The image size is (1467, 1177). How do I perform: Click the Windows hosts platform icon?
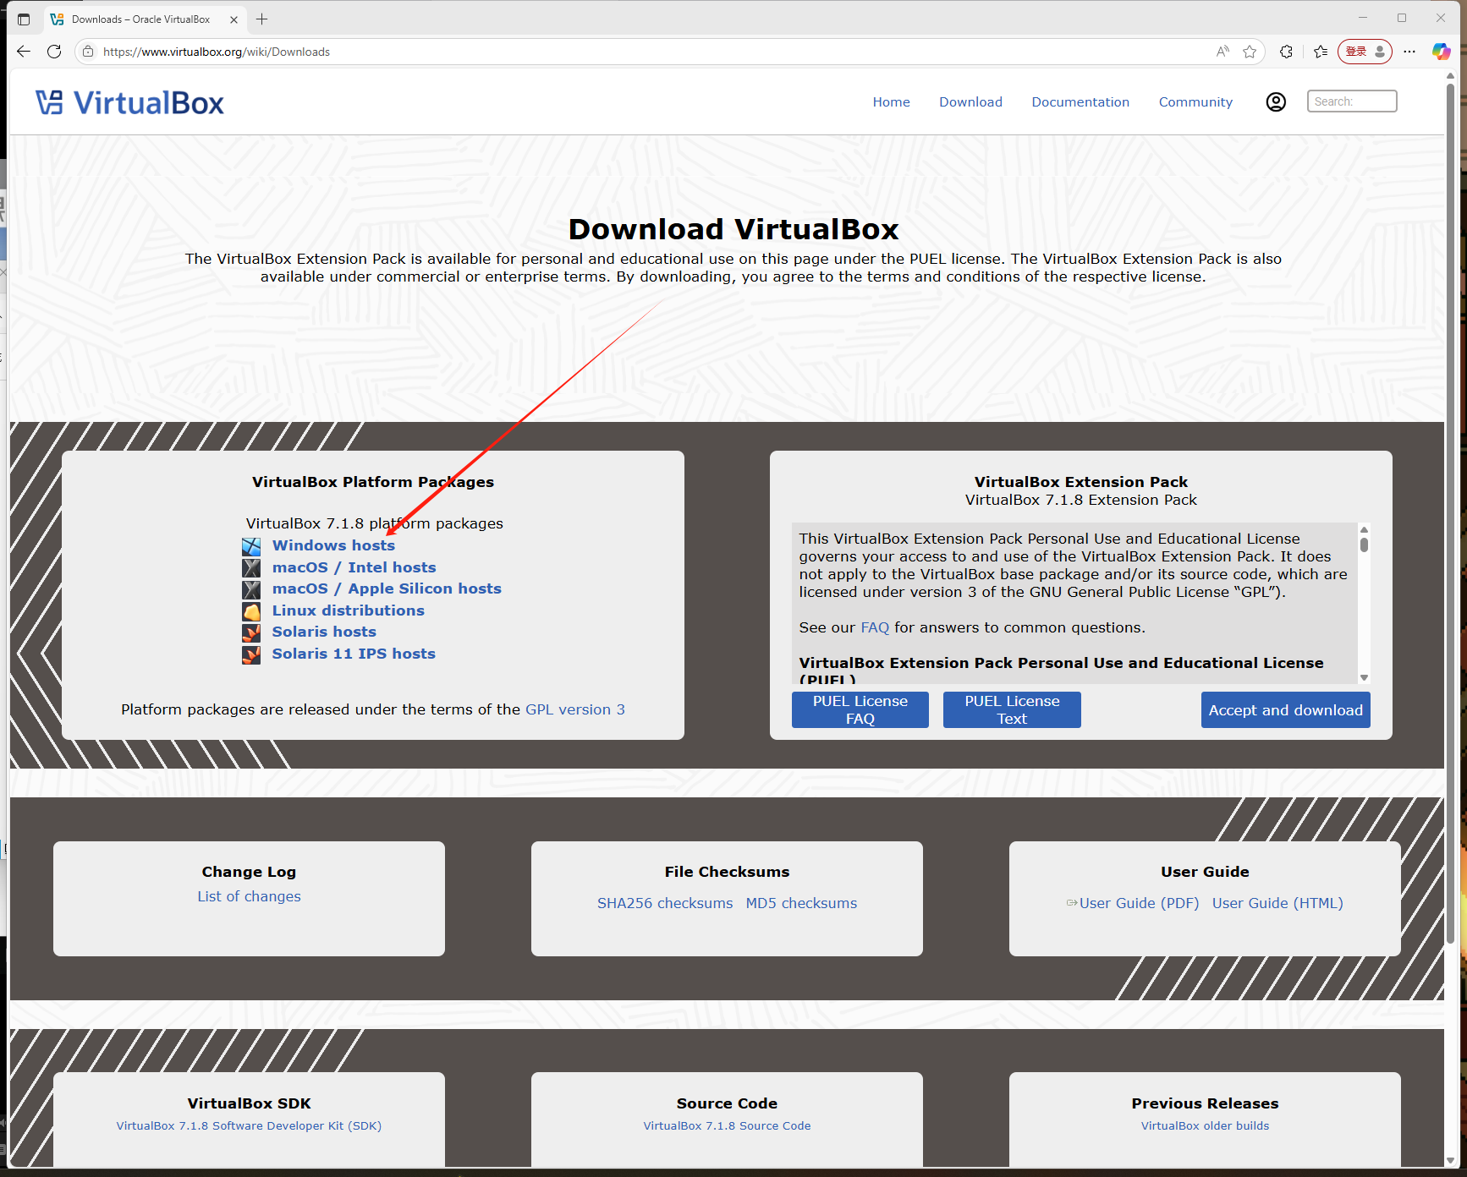point(251,546)
